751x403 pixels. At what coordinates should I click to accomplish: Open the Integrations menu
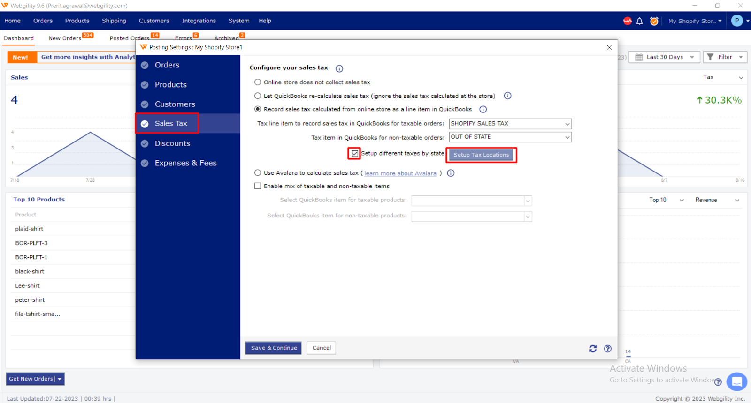pos(199,21)
